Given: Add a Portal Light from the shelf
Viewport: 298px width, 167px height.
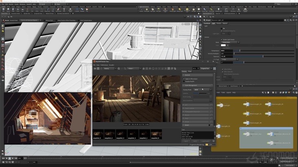Looking at the screenshot, I should coord(211,10).
